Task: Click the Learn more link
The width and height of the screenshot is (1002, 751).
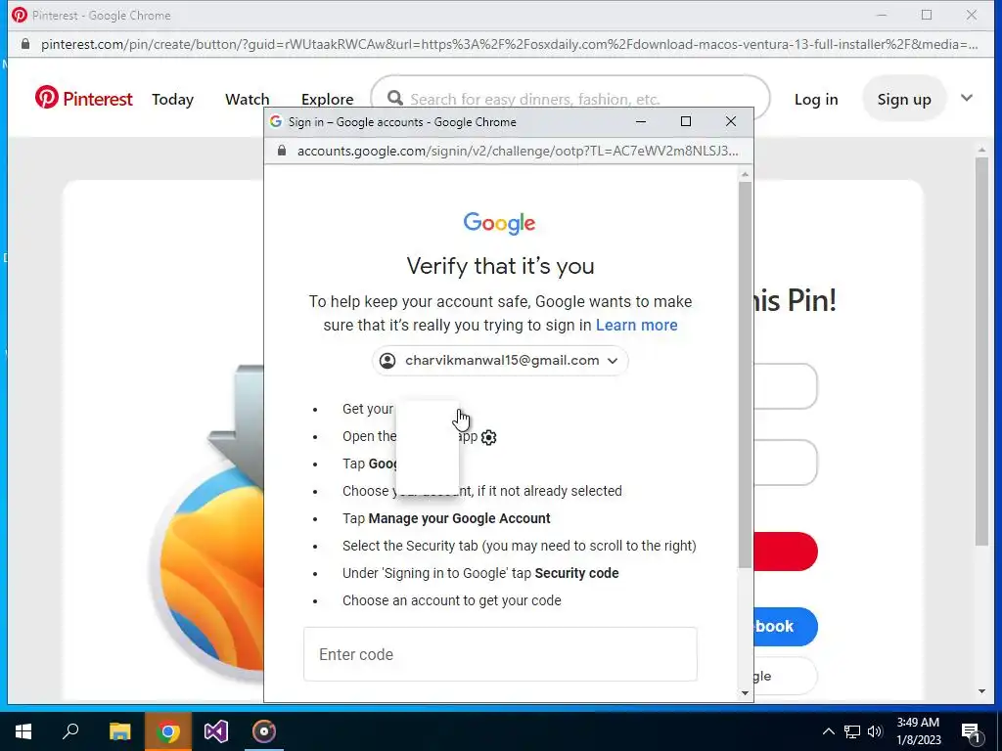Action: 636,325
